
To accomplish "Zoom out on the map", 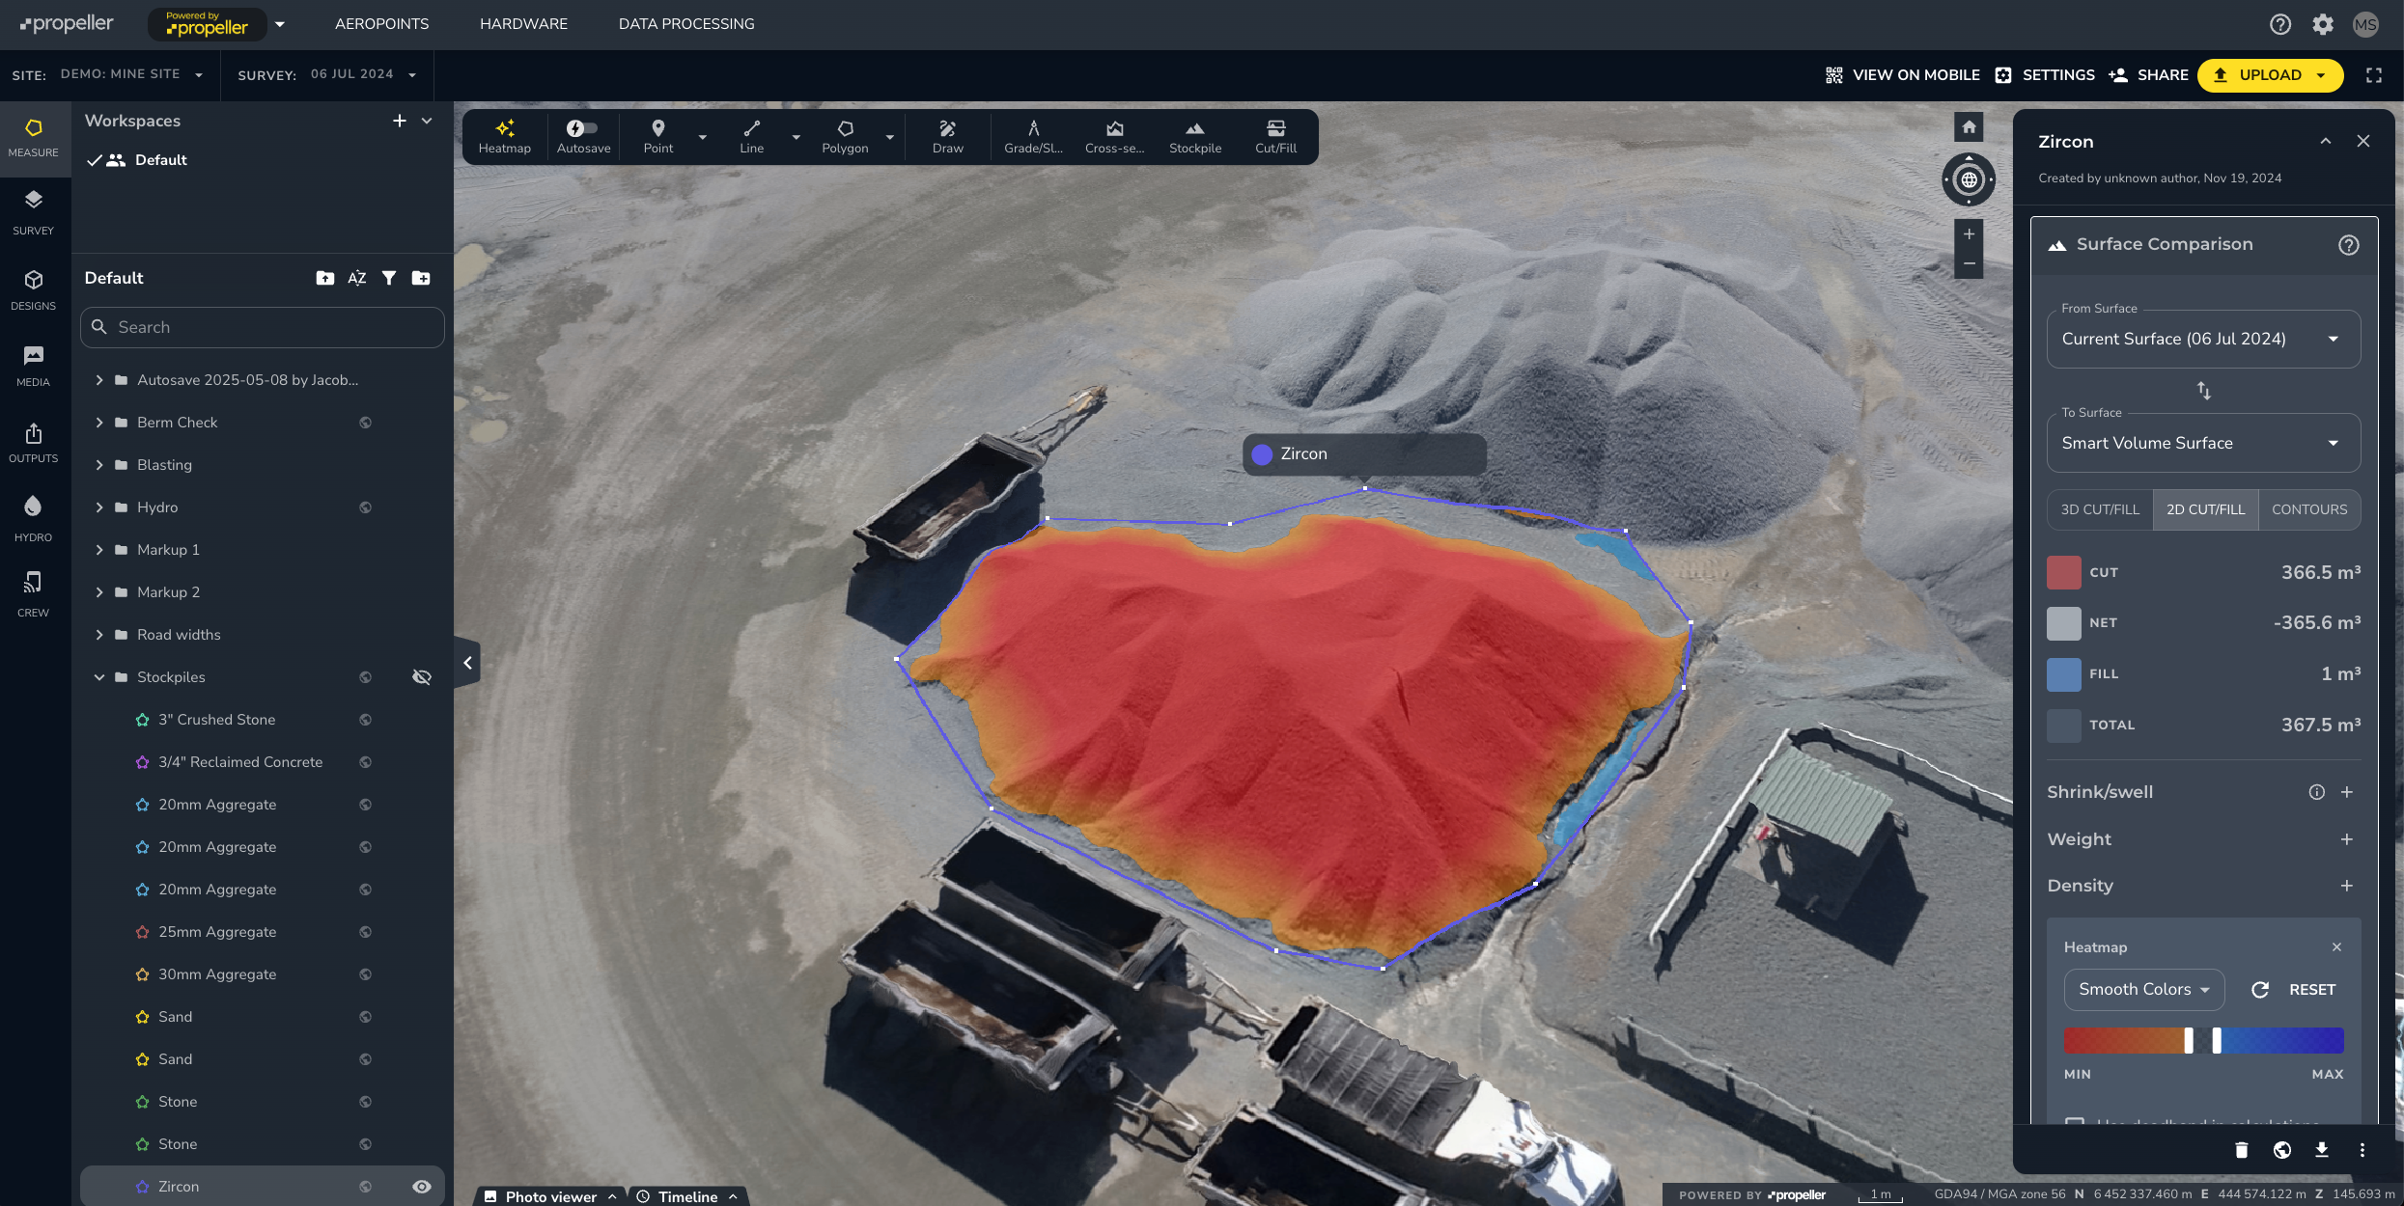I will (1969, 263).
